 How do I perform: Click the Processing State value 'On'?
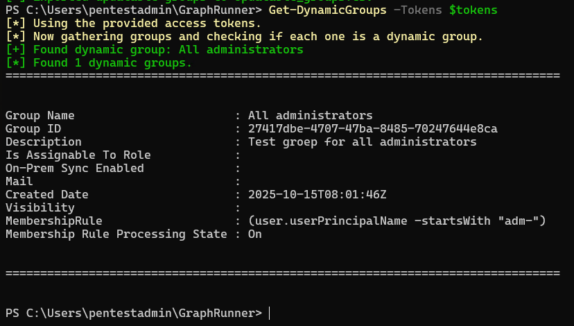tap(254, 234)
